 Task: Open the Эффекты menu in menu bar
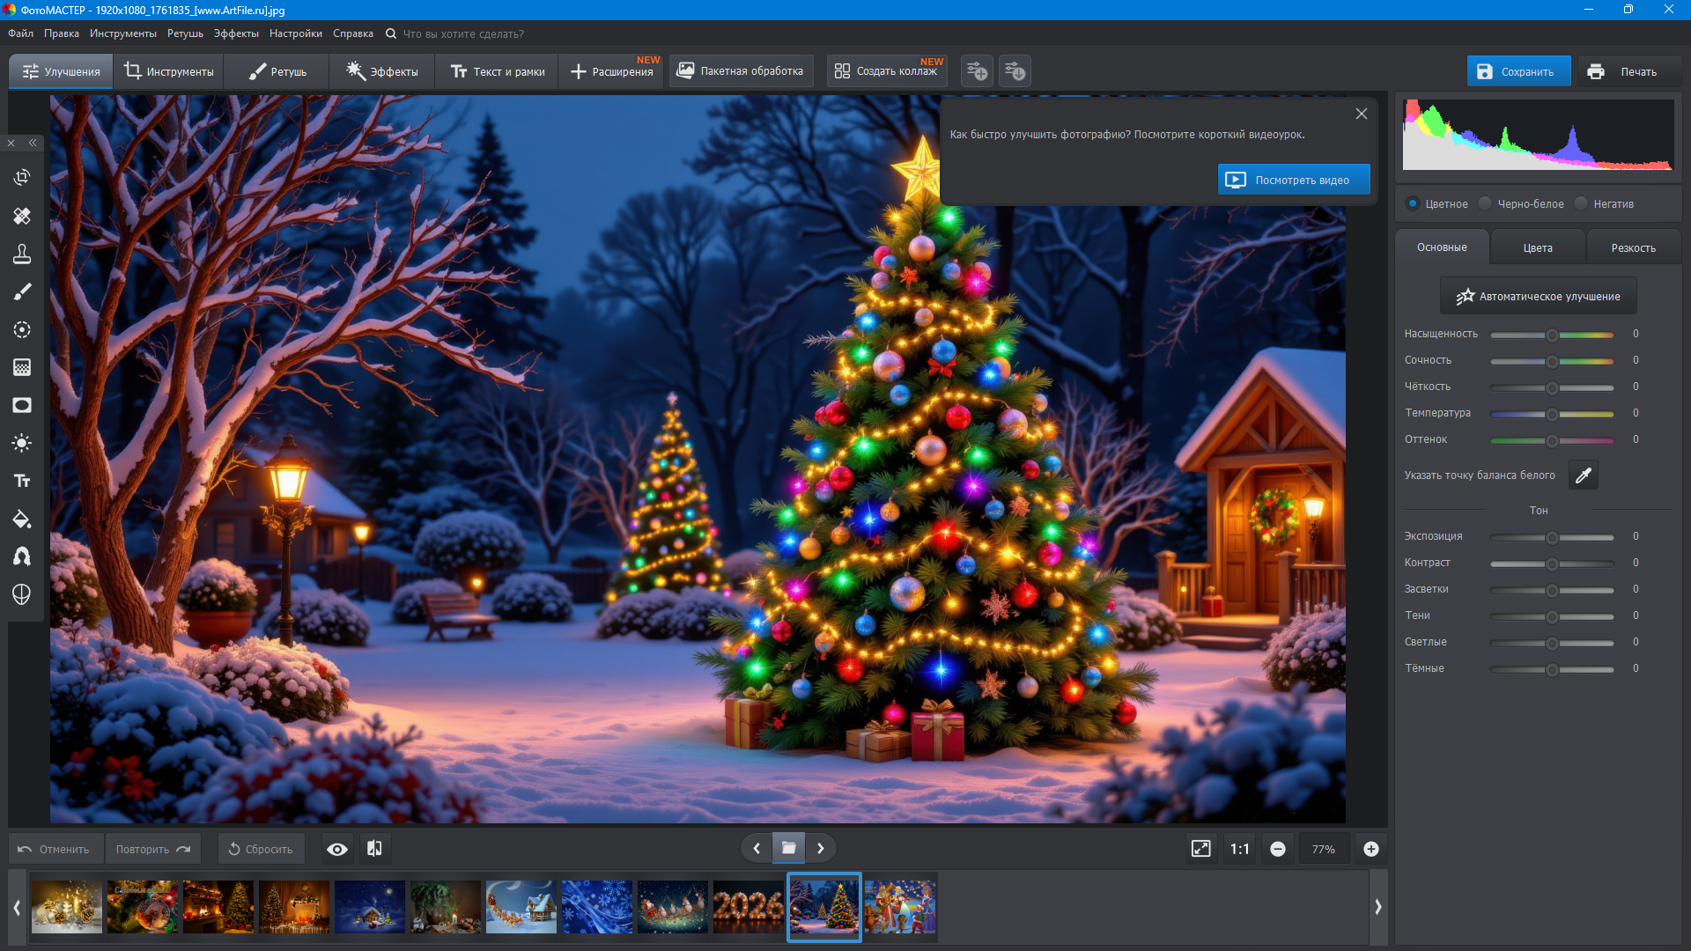coord(236,33)
